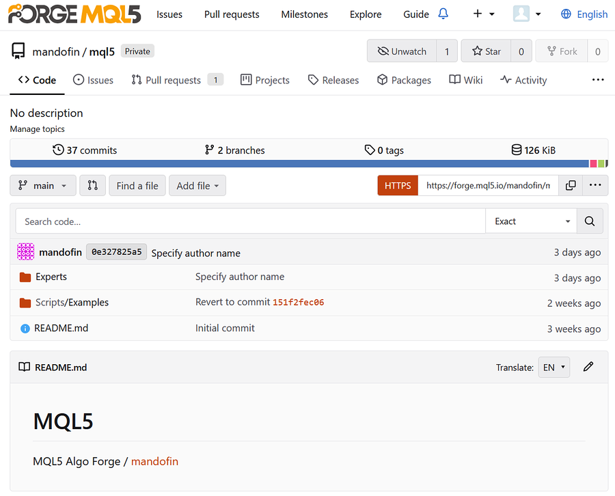
Task: Unwatch this repository
Action: pos(402,51)
